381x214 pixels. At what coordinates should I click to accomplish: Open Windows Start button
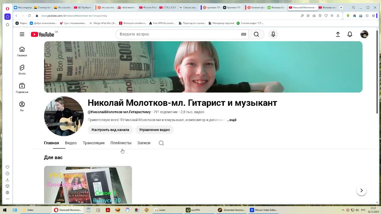point(5,210)
